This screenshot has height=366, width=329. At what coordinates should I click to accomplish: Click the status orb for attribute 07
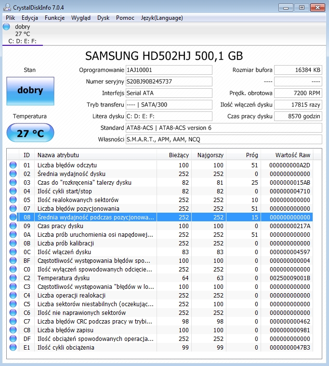pyautogui.click(x=13, y=208)
